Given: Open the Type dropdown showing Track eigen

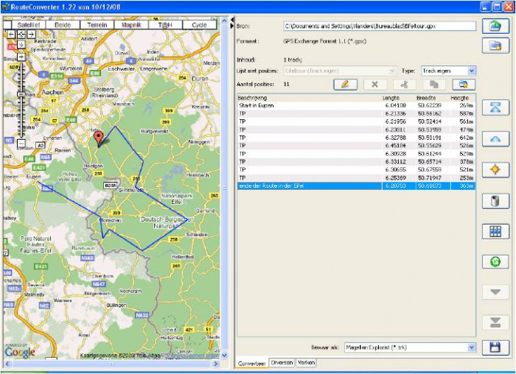Looking at the screenshot, I should click(472, 71).
